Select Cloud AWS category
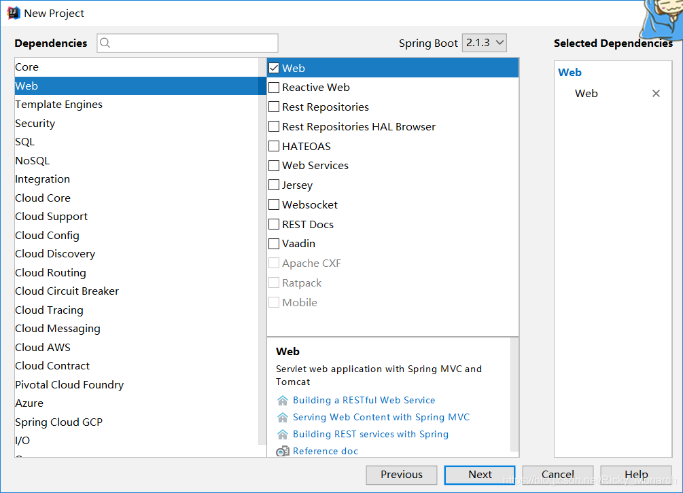Screen dimensions: 683x493 coord(137,347)
